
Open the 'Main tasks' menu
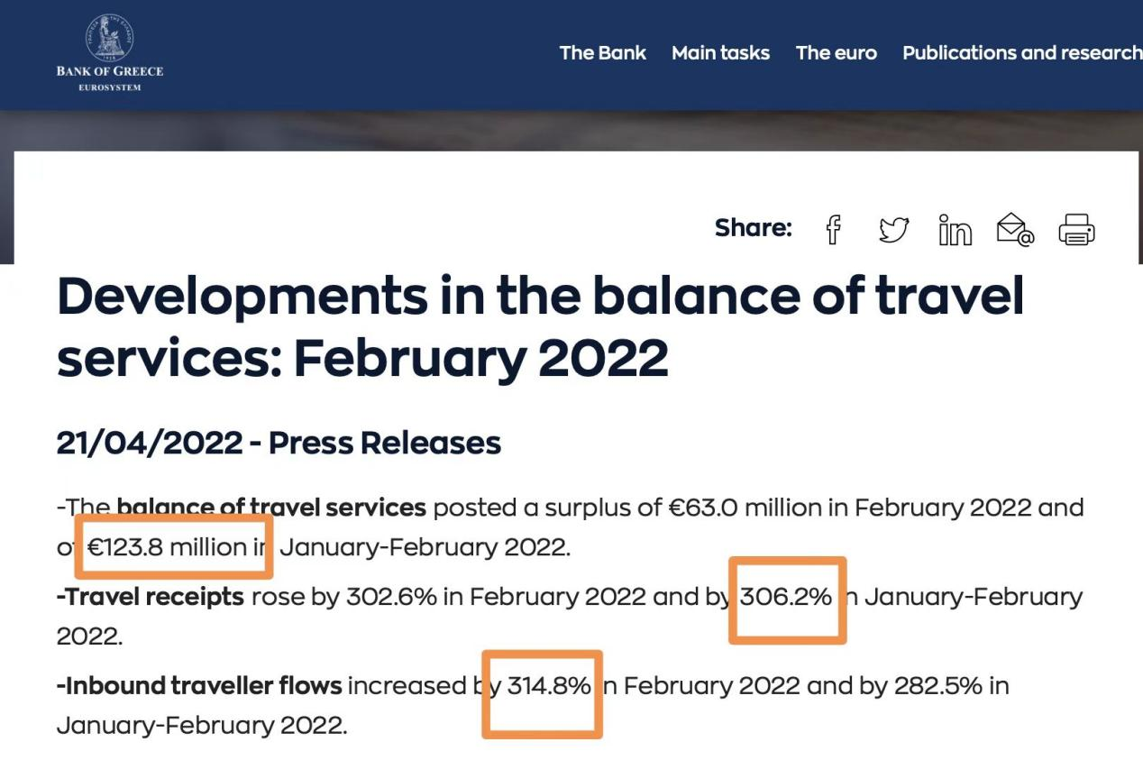click(720, 52)
